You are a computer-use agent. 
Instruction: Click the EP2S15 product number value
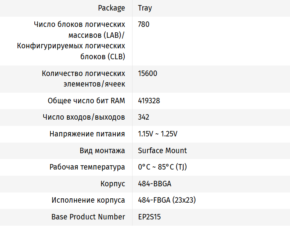tap(149, 217)
